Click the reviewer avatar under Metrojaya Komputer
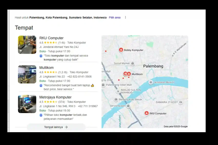 point(41,115)
